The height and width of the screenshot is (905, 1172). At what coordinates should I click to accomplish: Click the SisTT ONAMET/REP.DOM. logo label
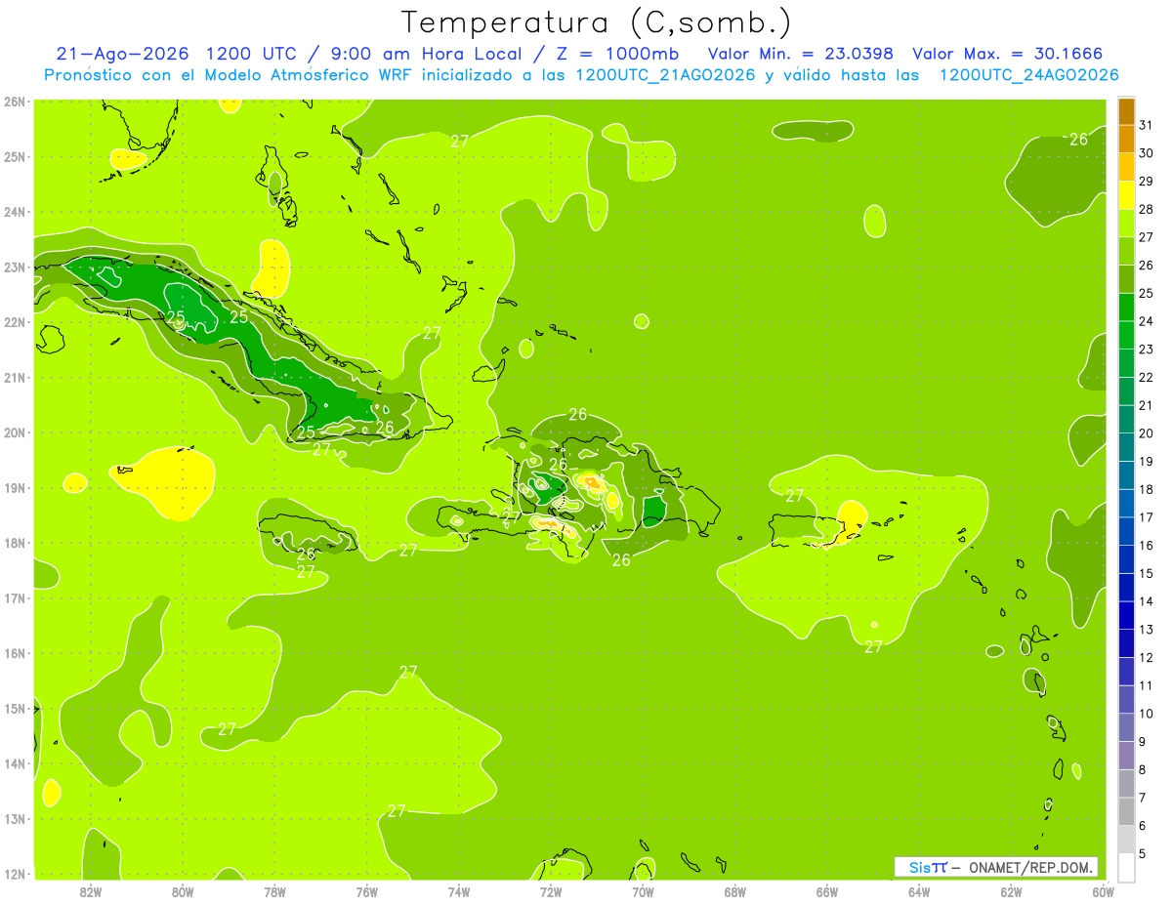pos(996,867)
